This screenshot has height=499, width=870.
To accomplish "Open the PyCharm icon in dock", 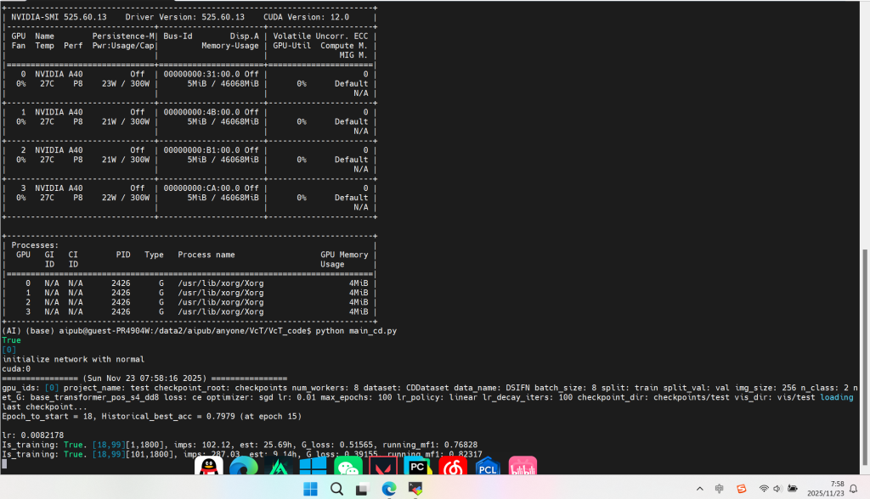I will [x=417, y=468].
